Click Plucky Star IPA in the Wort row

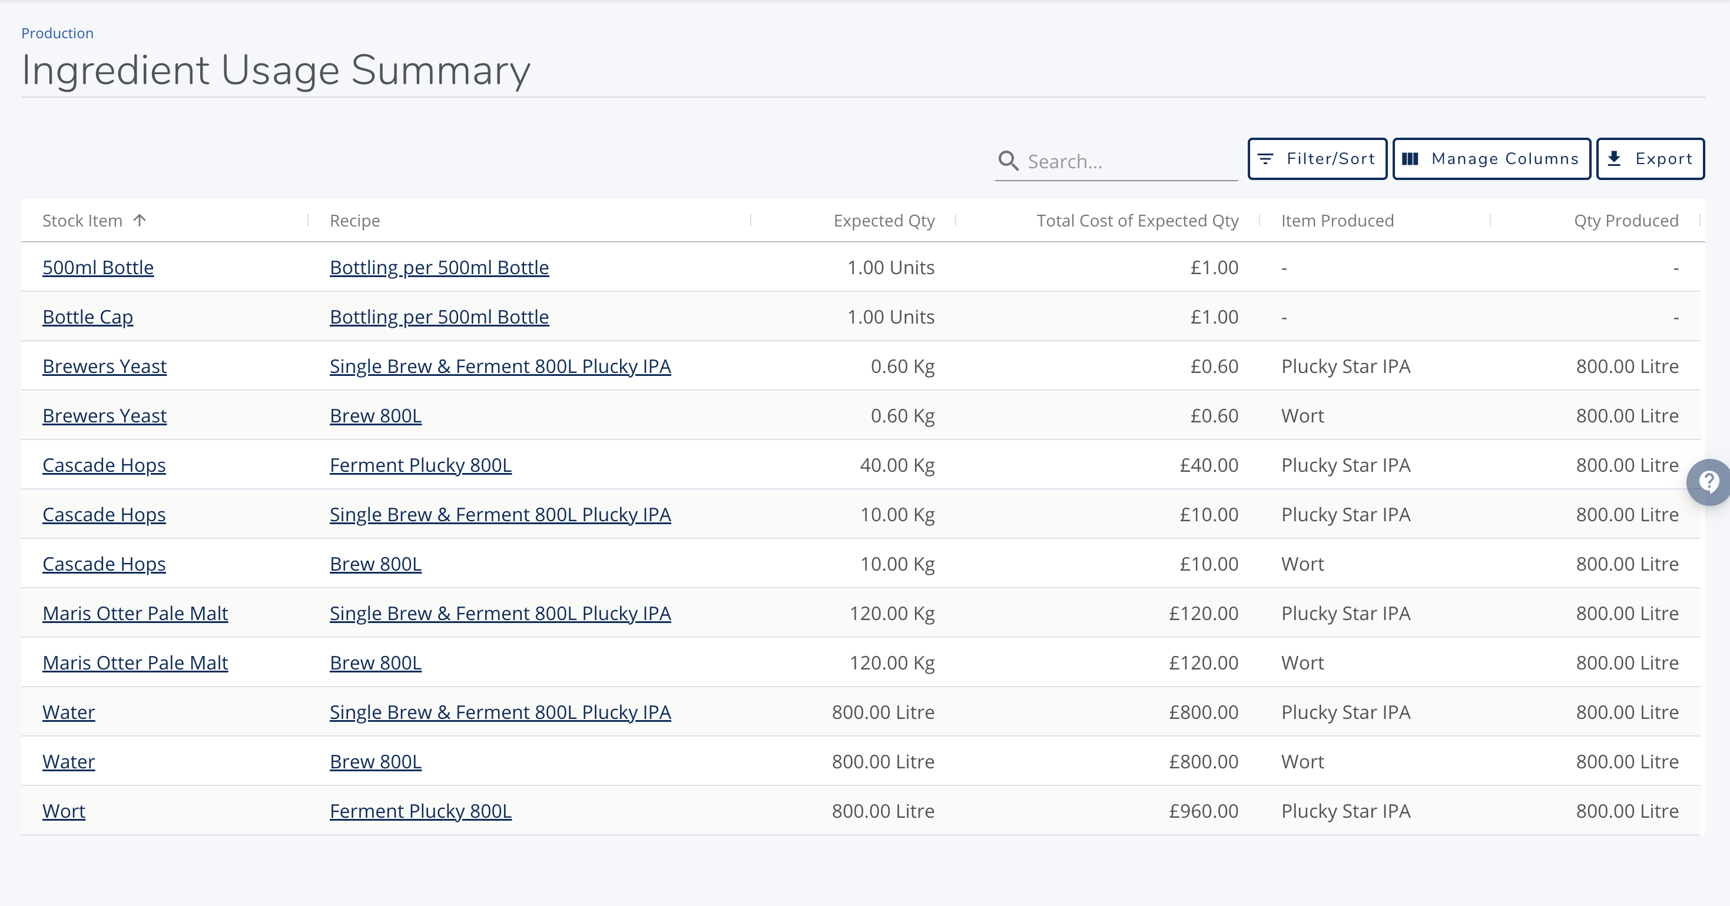coord(1346,811)
